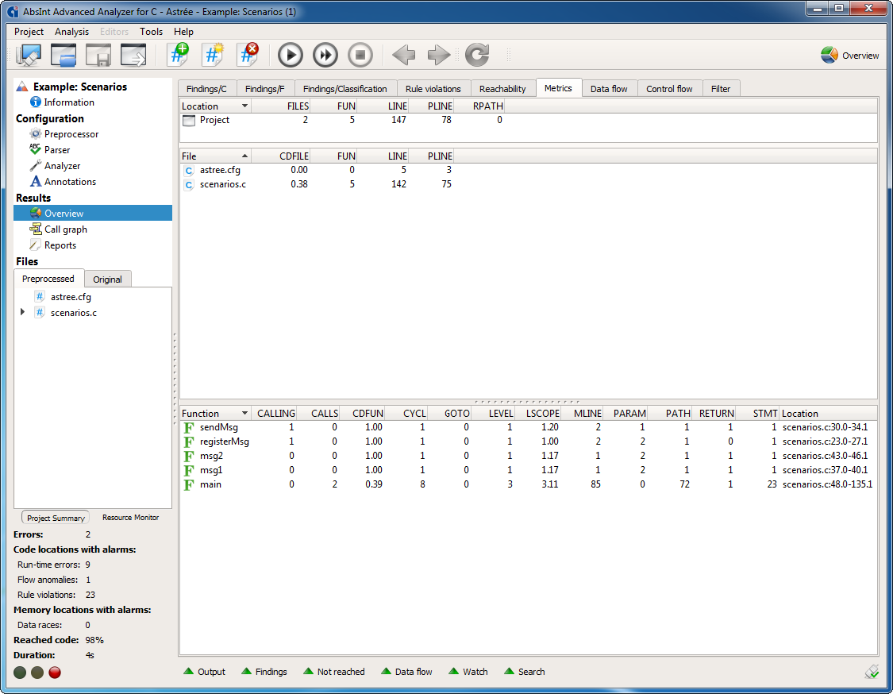This screenshot has height=694, width=893.
Task: Click the bottom-right status corner icon
Action: click(x=872, y=673)
